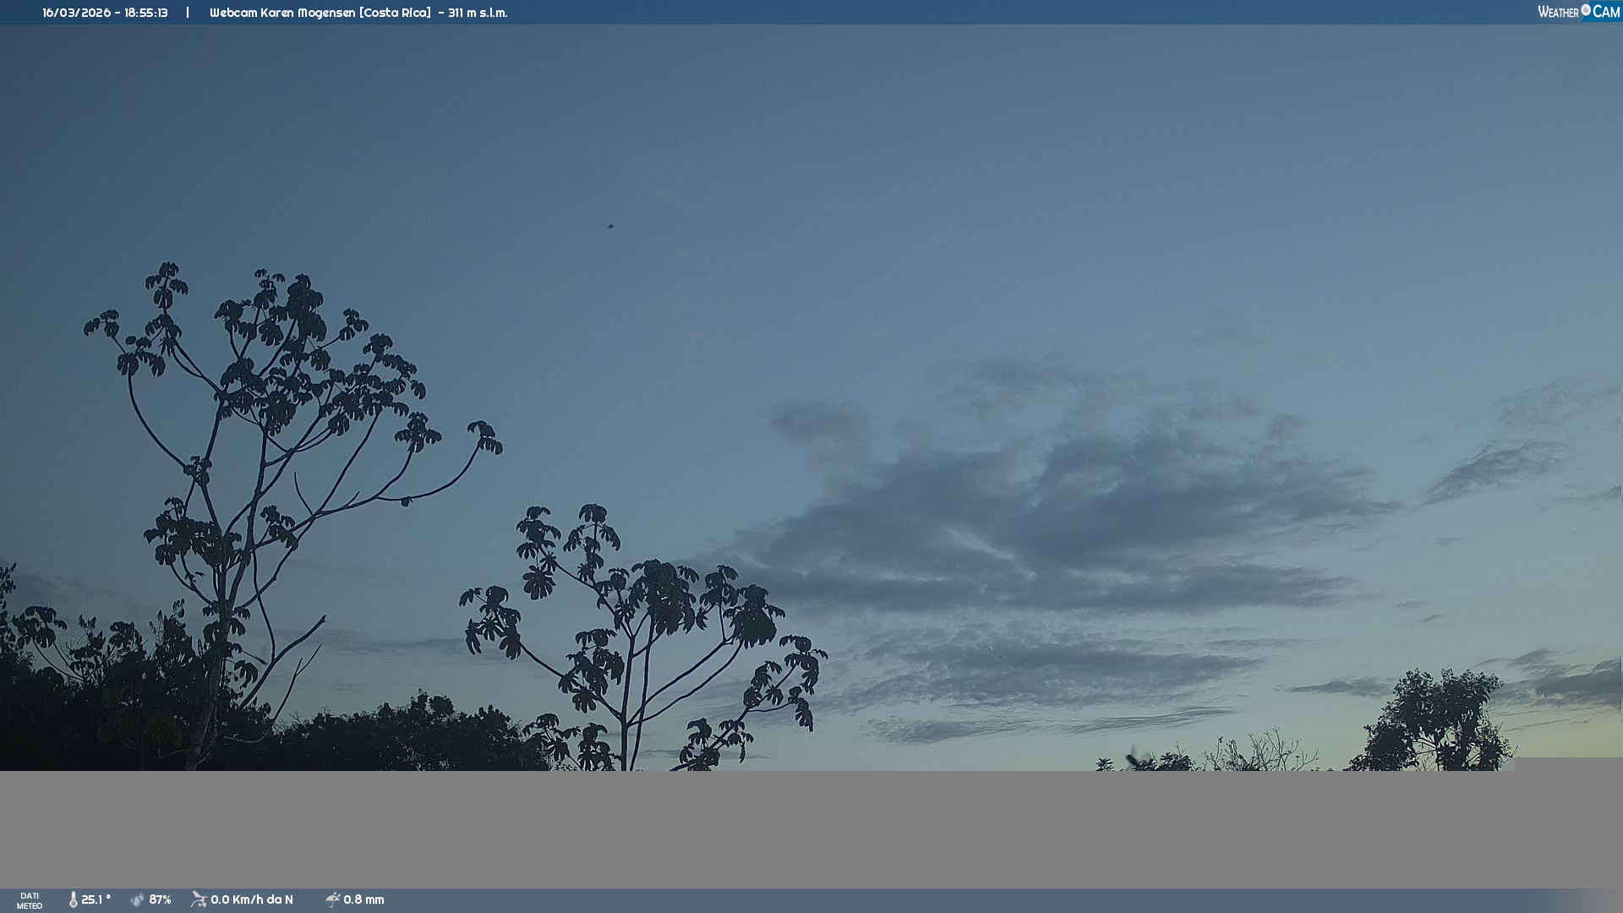Click the gray band below the webcam image
This screenshot has width=1623, height=913.
(x=811, y=828)
